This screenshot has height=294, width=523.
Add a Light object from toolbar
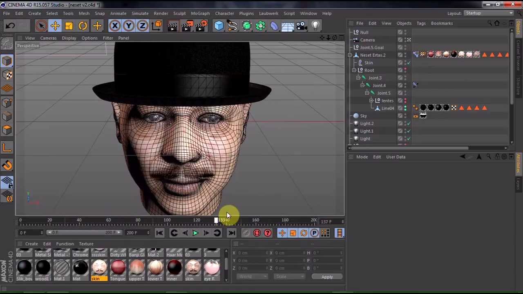click(x=315, y=26)
